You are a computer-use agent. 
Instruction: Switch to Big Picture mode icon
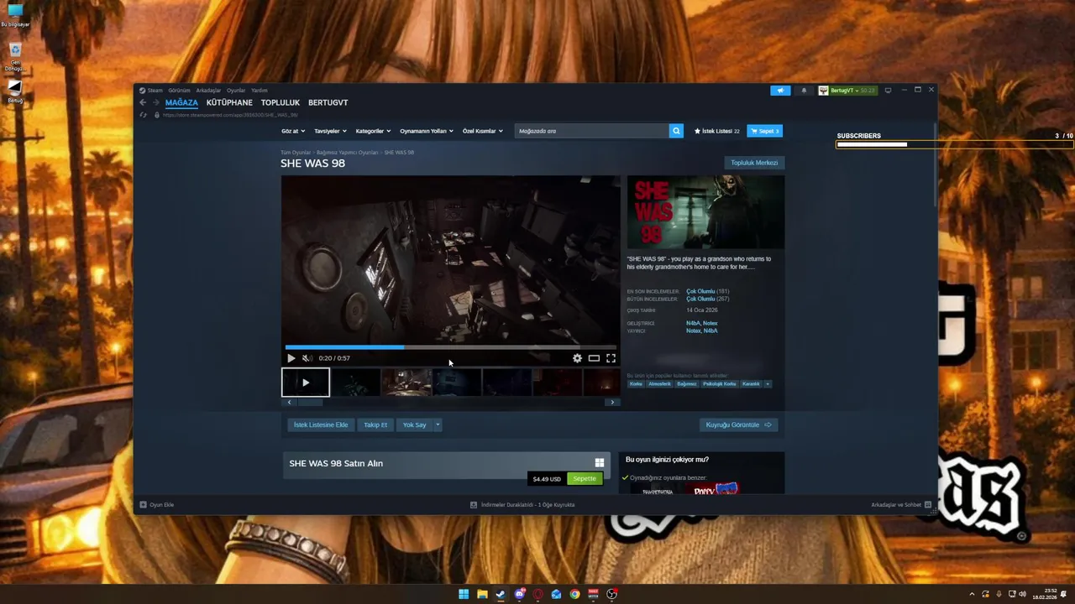(x=888, y=91)
